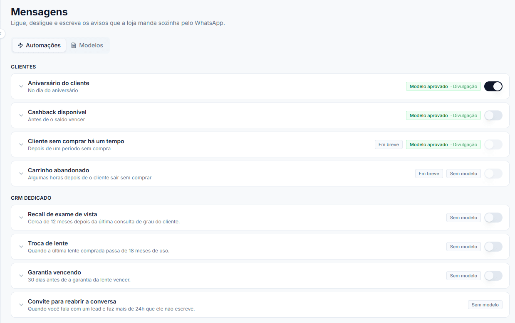This screenshot has width=515, height=323.
Task: Click '30 dias antes de a garantia' description
Action: (x=79, y=280)
